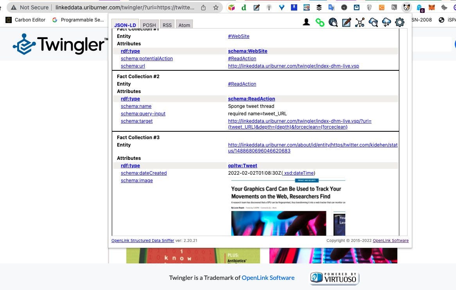456x290 pixels.
Task: Open the kidehen tweet status entity link
Action: 312,148
